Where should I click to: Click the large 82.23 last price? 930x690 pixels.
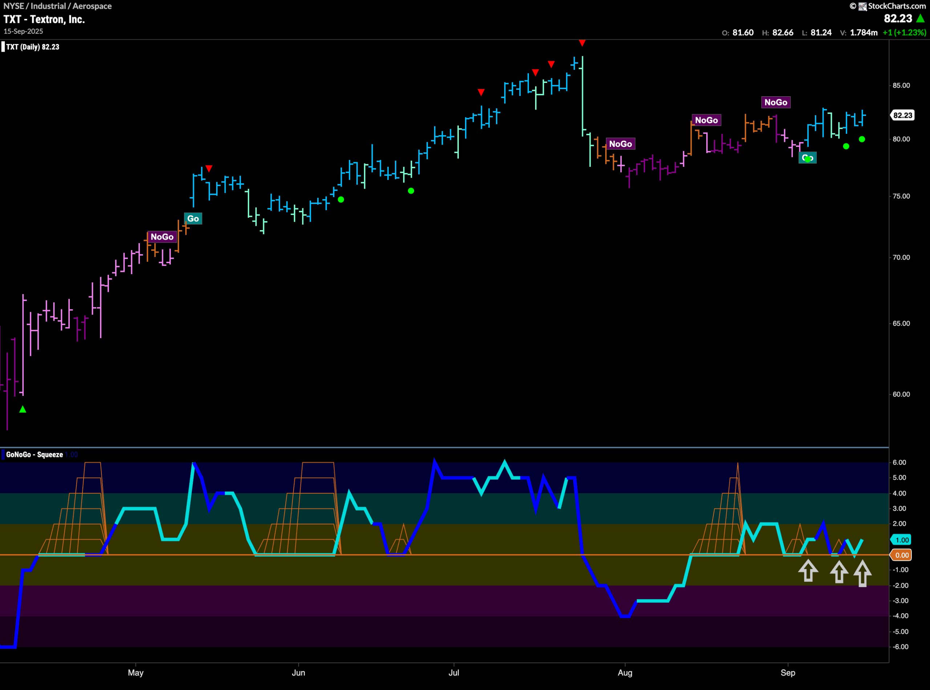[x=898, y=19]
